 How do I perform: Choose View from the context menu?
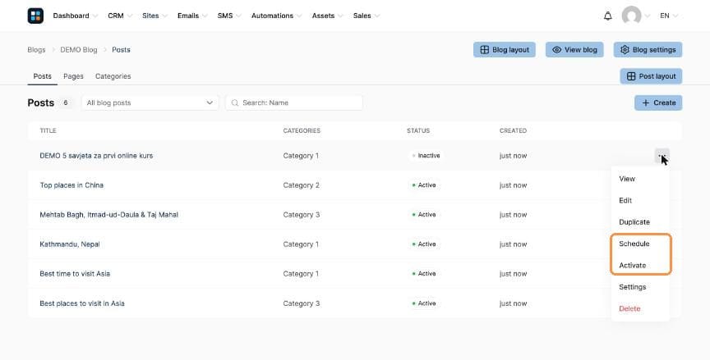coord(627,179)
